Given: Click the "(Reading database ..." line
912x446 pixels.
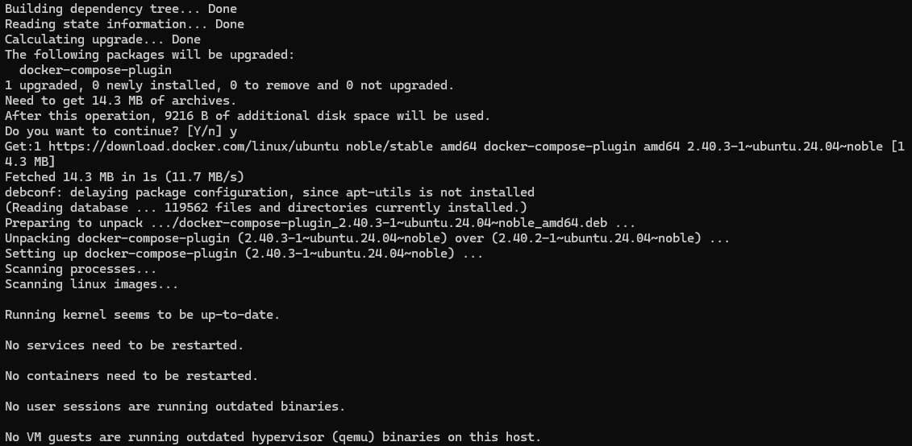Looking at the screenshot, I should tap(265, 208).
